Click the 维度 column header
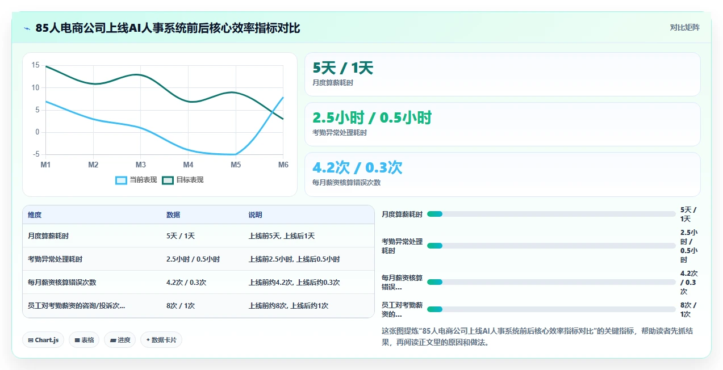 tap(35, 215)
